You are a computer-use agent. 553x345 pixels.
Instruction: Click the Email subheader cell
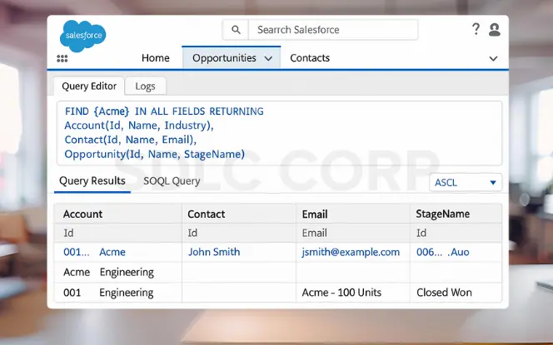pos(353,233)
